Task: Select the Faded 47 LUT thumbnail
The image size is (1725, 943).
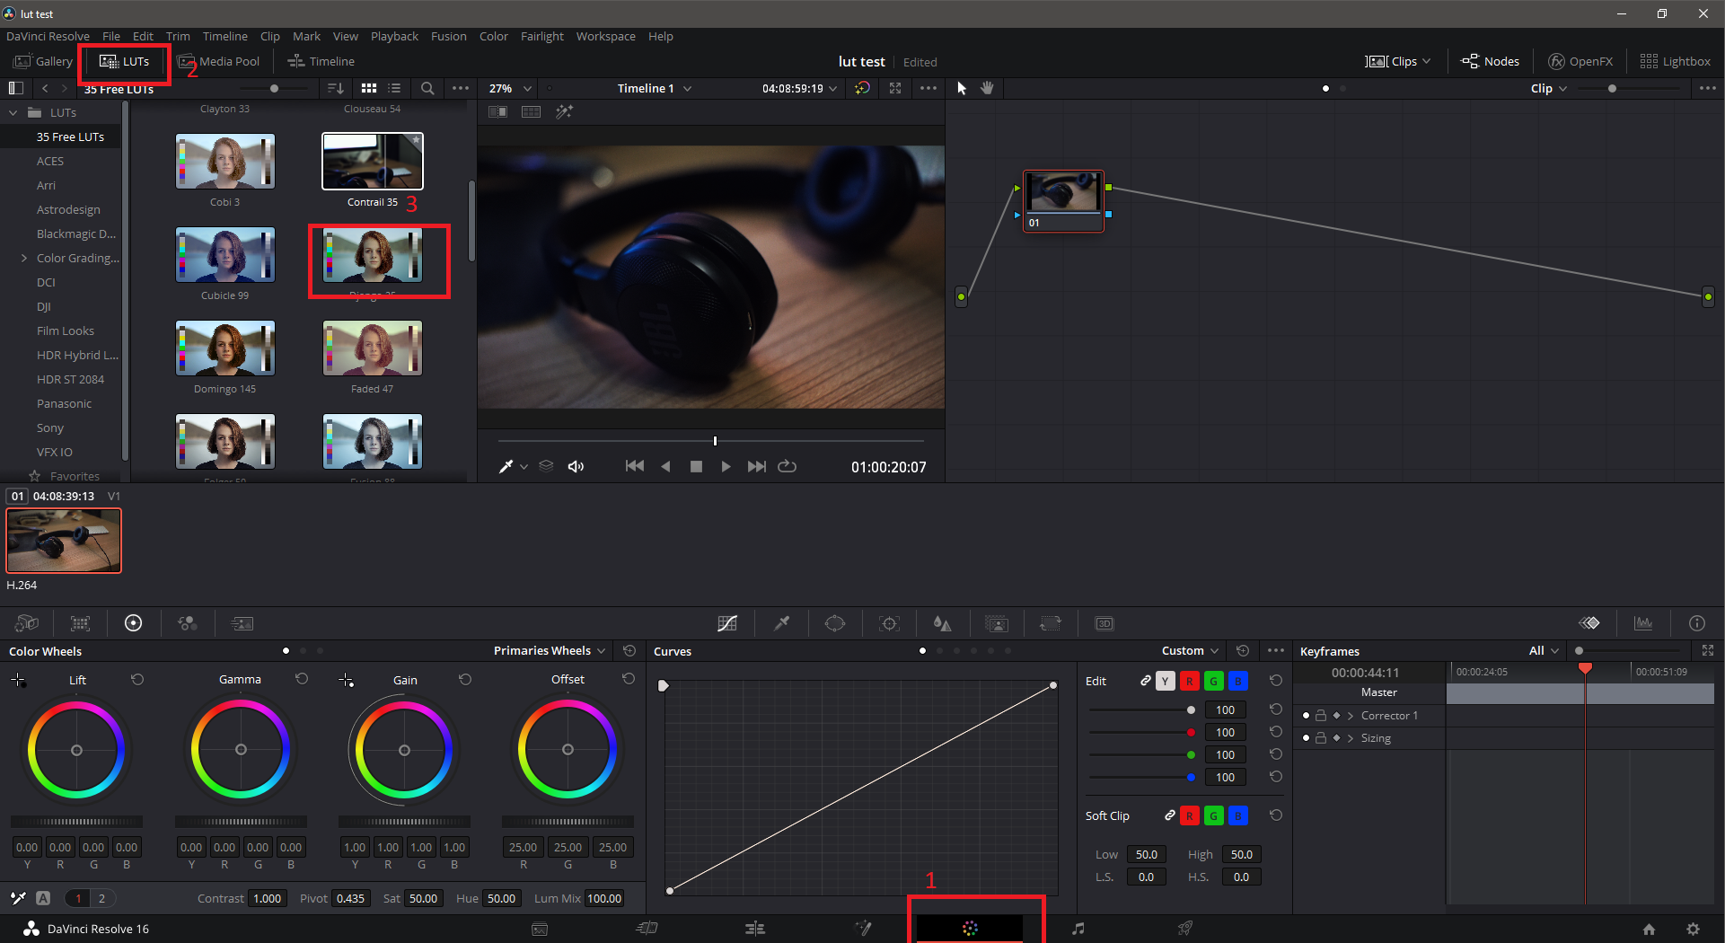Action: [x=372, y=348]
